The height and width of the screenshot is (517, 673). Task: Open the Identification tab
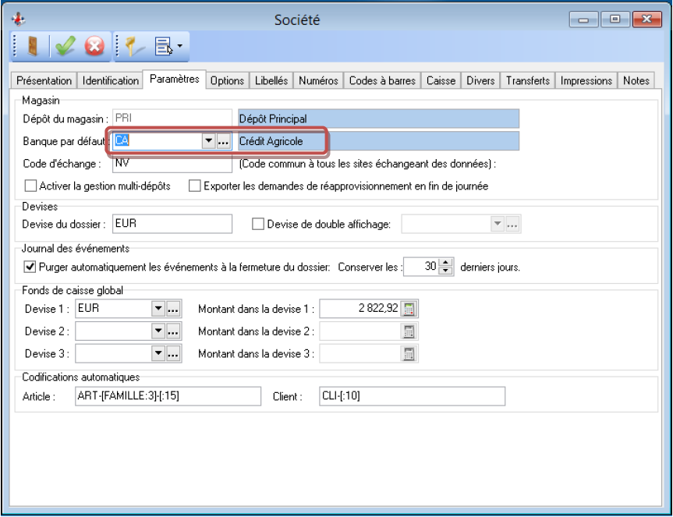pos(111,80)
